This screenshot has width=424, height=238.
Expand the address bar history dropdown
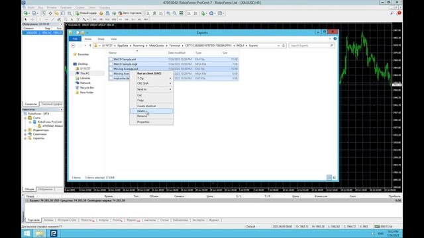(x=278, y=46)
